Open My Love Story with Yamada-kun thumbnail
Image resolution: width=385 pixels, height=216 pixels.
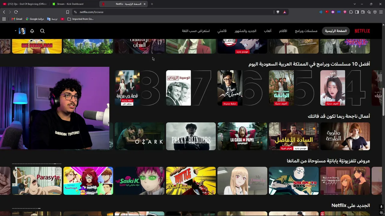345,181
